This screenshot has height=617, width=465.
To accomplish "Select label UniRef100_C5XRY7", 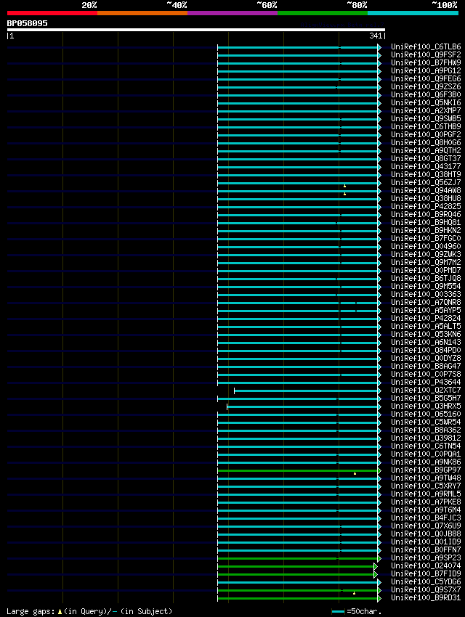I will 426,486.
